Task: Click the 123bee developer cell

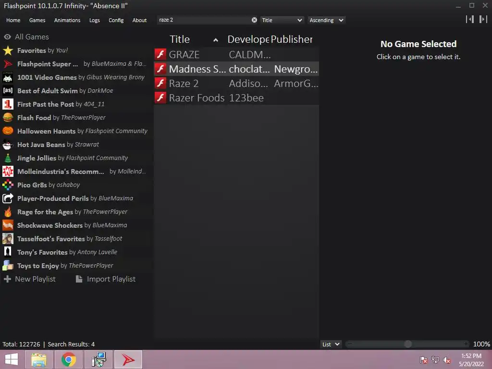Action: click(246, 98)
